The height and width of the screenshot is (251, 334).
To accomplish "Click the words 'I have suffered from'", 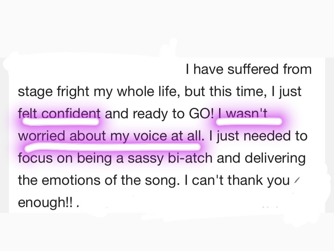I will [x=248, y=69].
